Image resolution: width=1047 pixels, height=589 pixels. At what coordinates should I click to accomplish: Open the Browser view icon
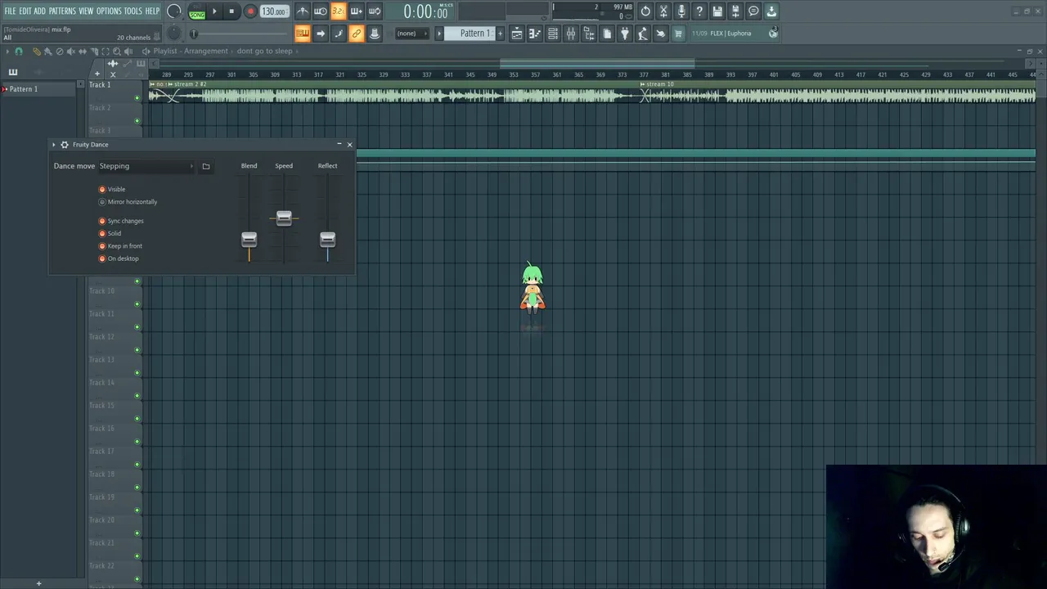[589, 34]
